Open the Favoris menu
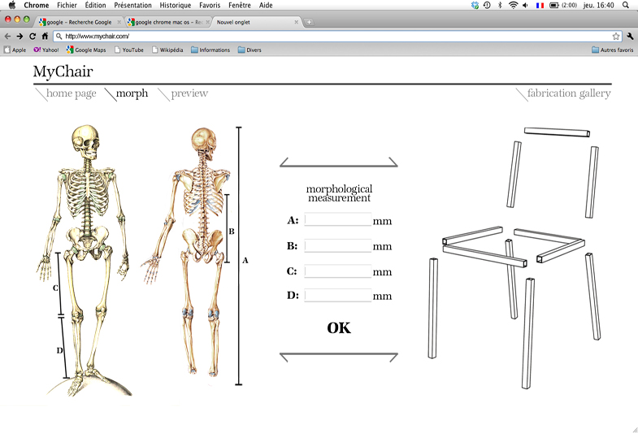This screenshot has width=638, height=433. (210, 6)
